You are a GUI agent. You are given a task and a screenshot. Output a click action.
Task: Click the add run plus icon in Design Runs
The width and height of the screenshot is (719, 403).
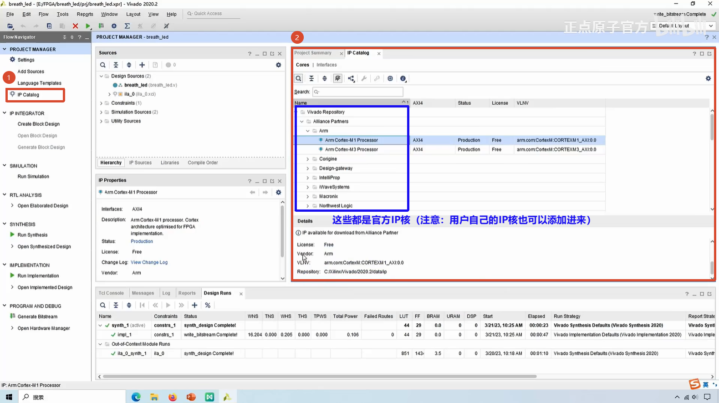click(194, 305)
